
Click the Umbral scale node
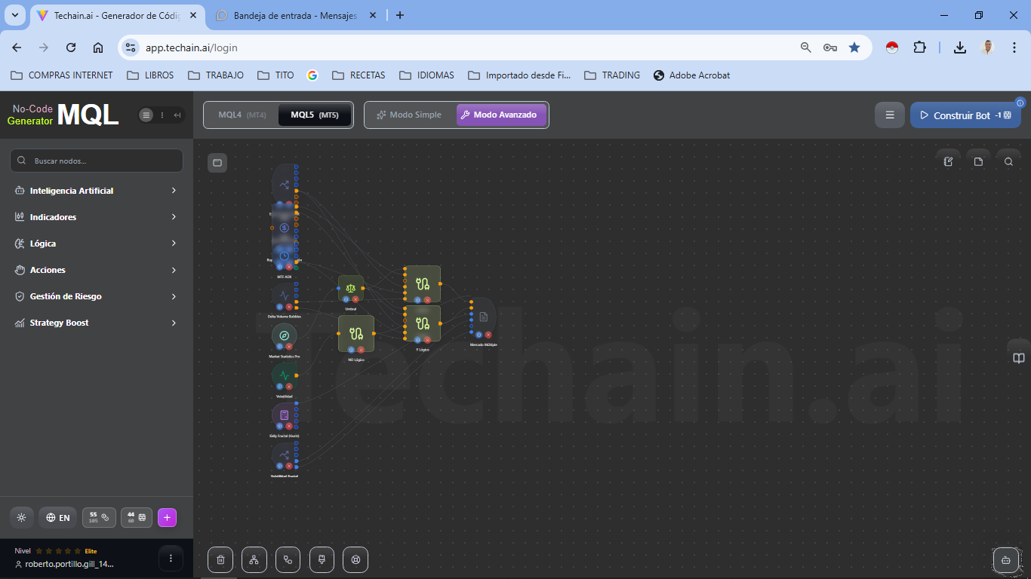pyautogui.click(x=350, y=287)
